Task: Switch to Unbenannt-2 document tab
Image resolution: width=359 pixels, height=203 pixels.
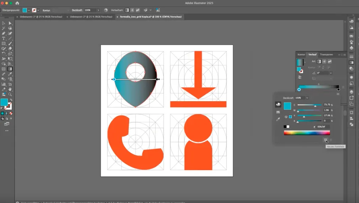Action: point(91,17)
